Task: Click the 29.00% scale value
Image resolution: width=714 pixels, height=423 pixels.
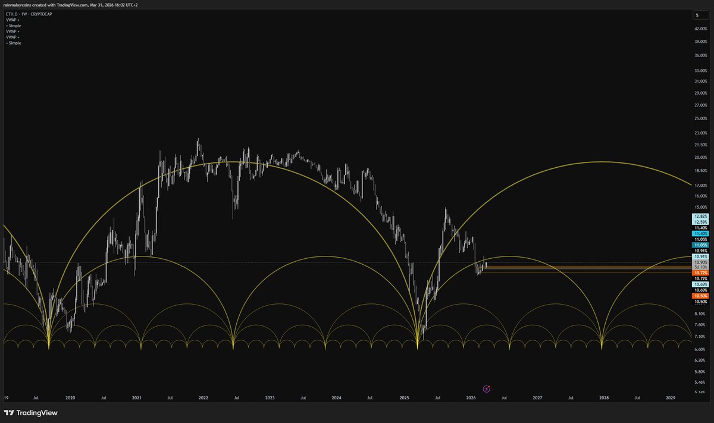Action: (x=700, y=93)
